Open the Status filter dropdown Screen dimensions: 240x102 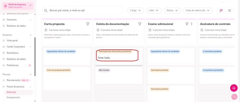(x=172, y=11)
